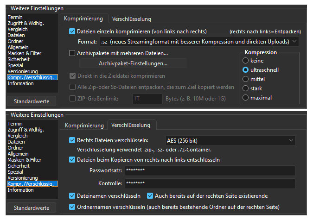Image resolution: width=313 pixels, height=220 pixels.
Task: Pick 'maximal' compression option
Action: (x=246, y=98)
